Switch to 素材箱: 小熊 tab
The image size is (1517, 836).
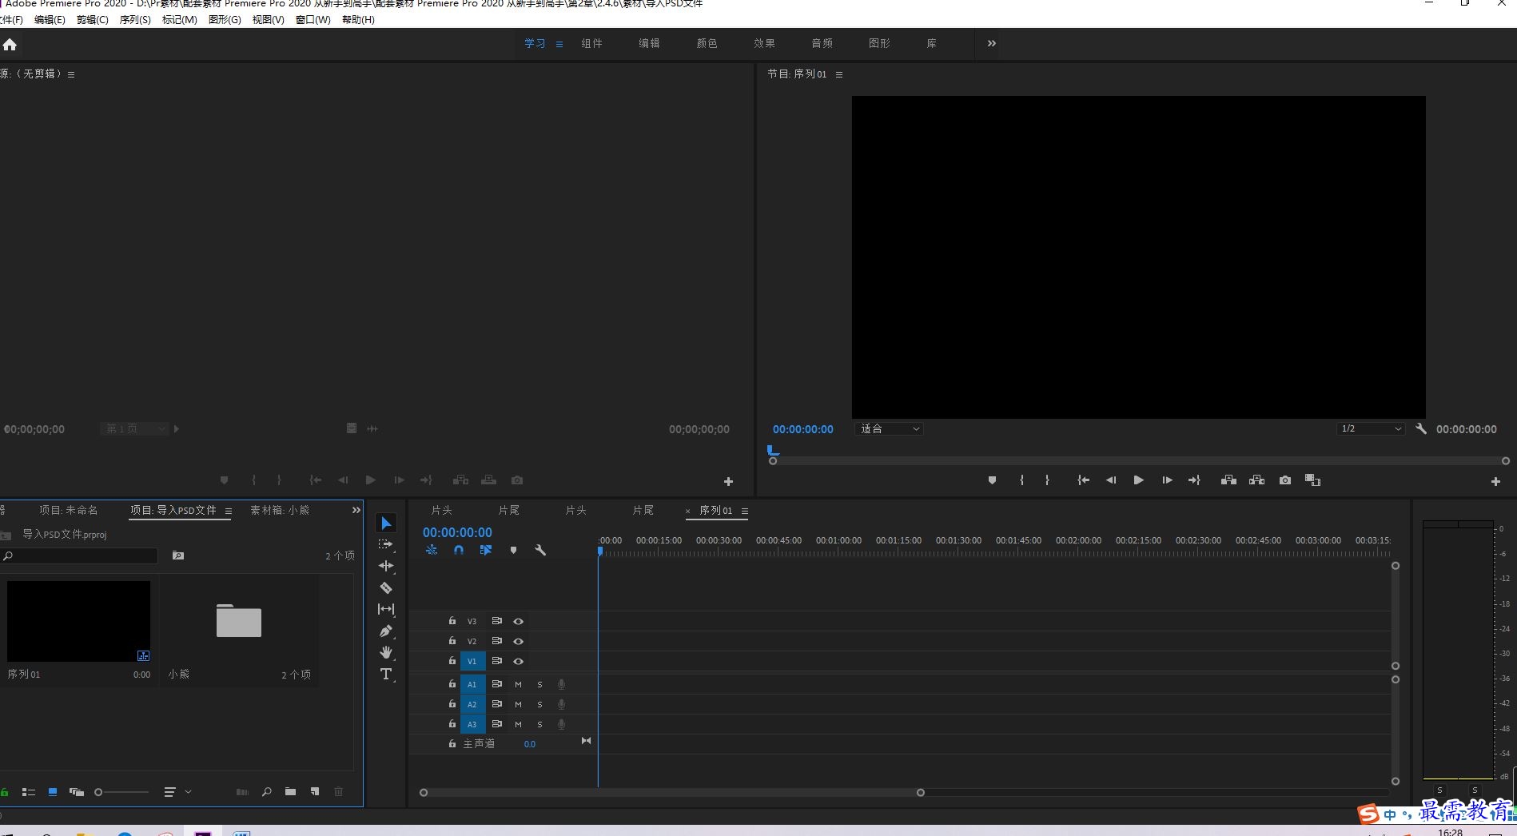[280, 510]
